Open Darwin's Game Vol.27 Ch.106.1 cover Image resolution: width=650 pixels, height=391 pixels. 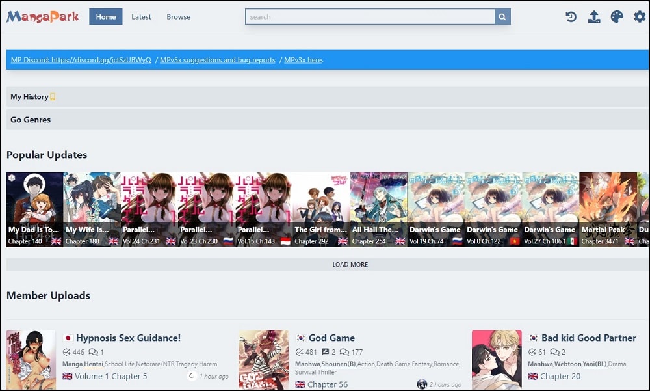(551, 209)
